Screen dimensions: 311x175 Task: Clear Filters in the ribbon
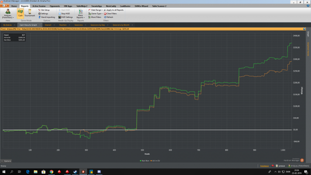point(110,13)
